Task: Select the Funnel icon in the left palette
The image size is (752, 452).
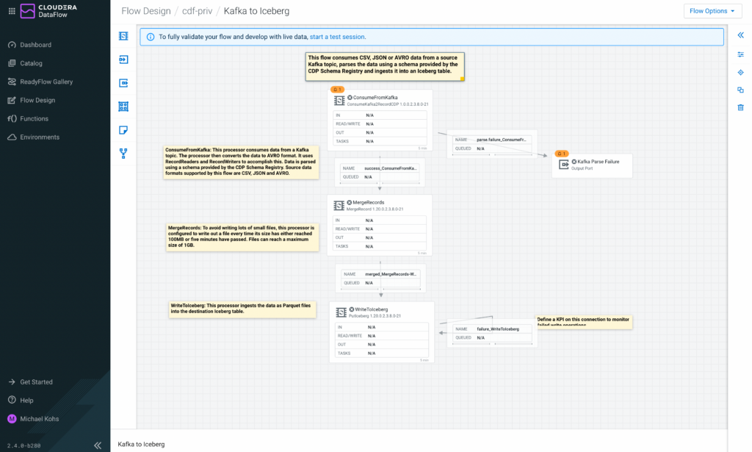Action: click(x=123, y=154)
